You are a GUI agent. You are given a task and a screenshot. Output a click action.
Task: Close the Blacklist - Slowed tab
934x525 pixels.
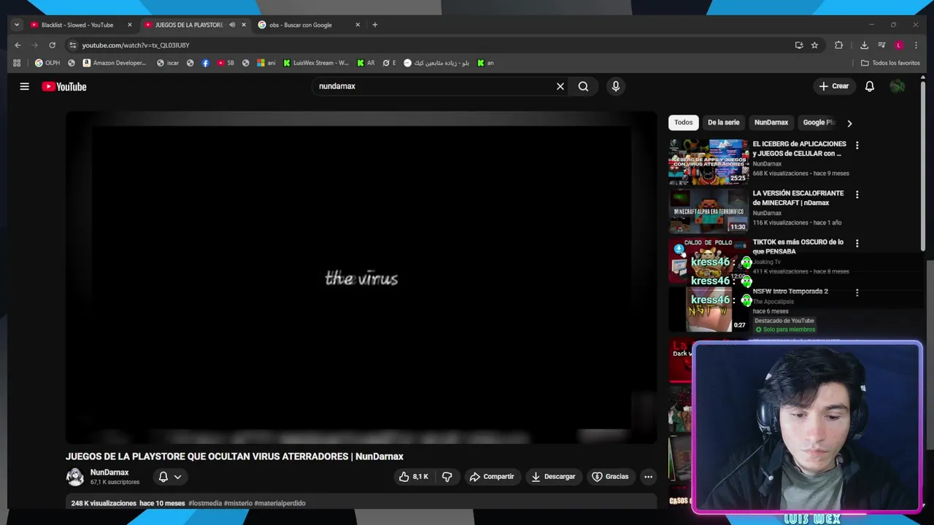pos(130,25)
